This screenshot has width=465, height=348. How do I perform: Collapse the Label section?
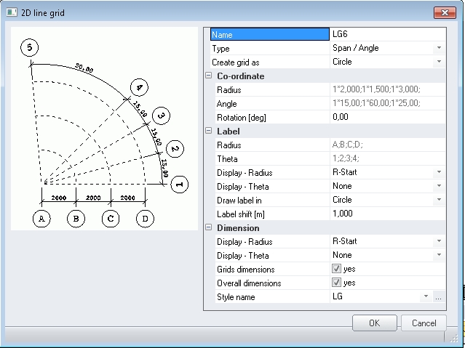click(208, 131)
